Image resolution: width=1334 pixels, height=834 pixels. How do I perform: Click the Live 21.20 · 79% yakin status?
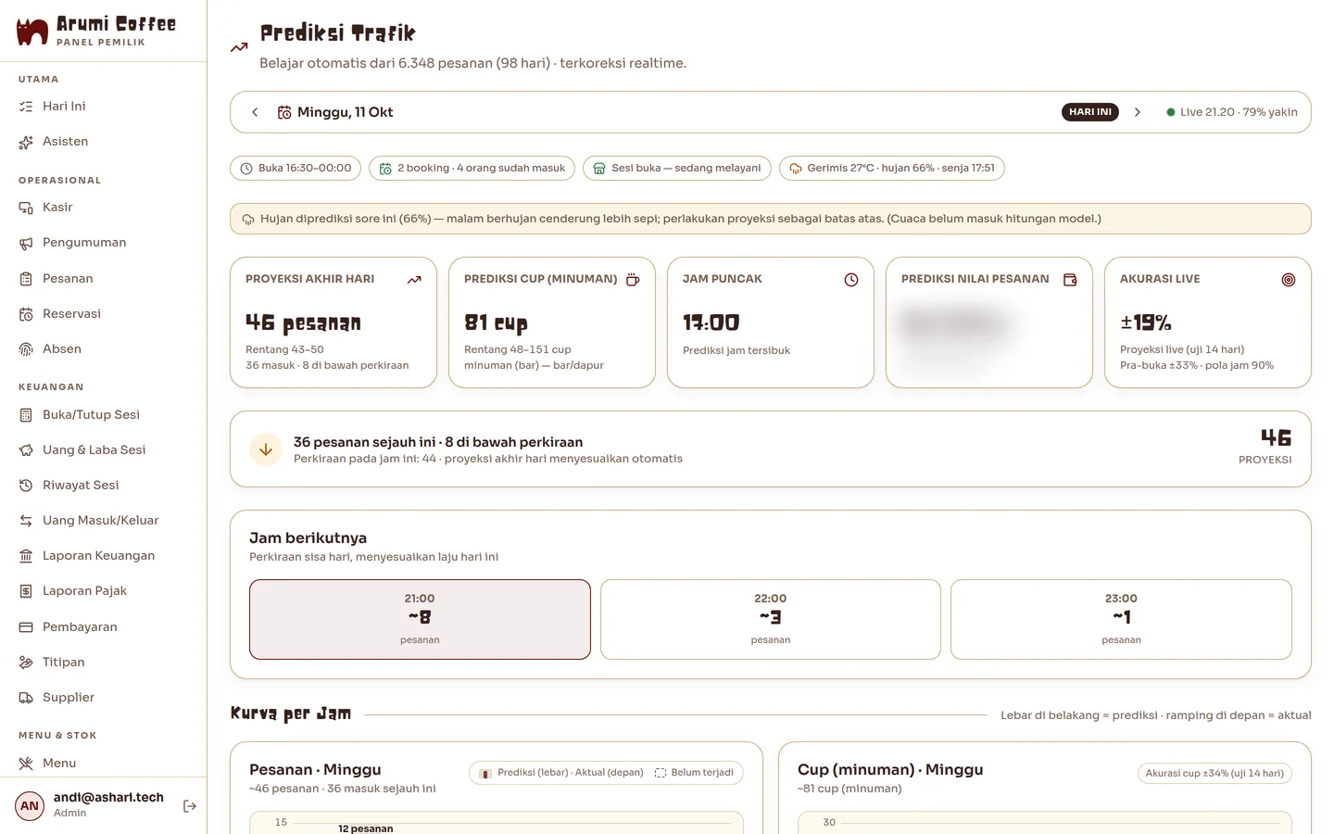click(1232, 112)
